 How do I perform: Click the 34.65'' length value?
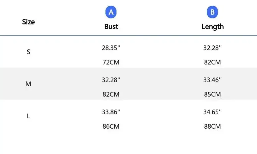tap(212, 112)
